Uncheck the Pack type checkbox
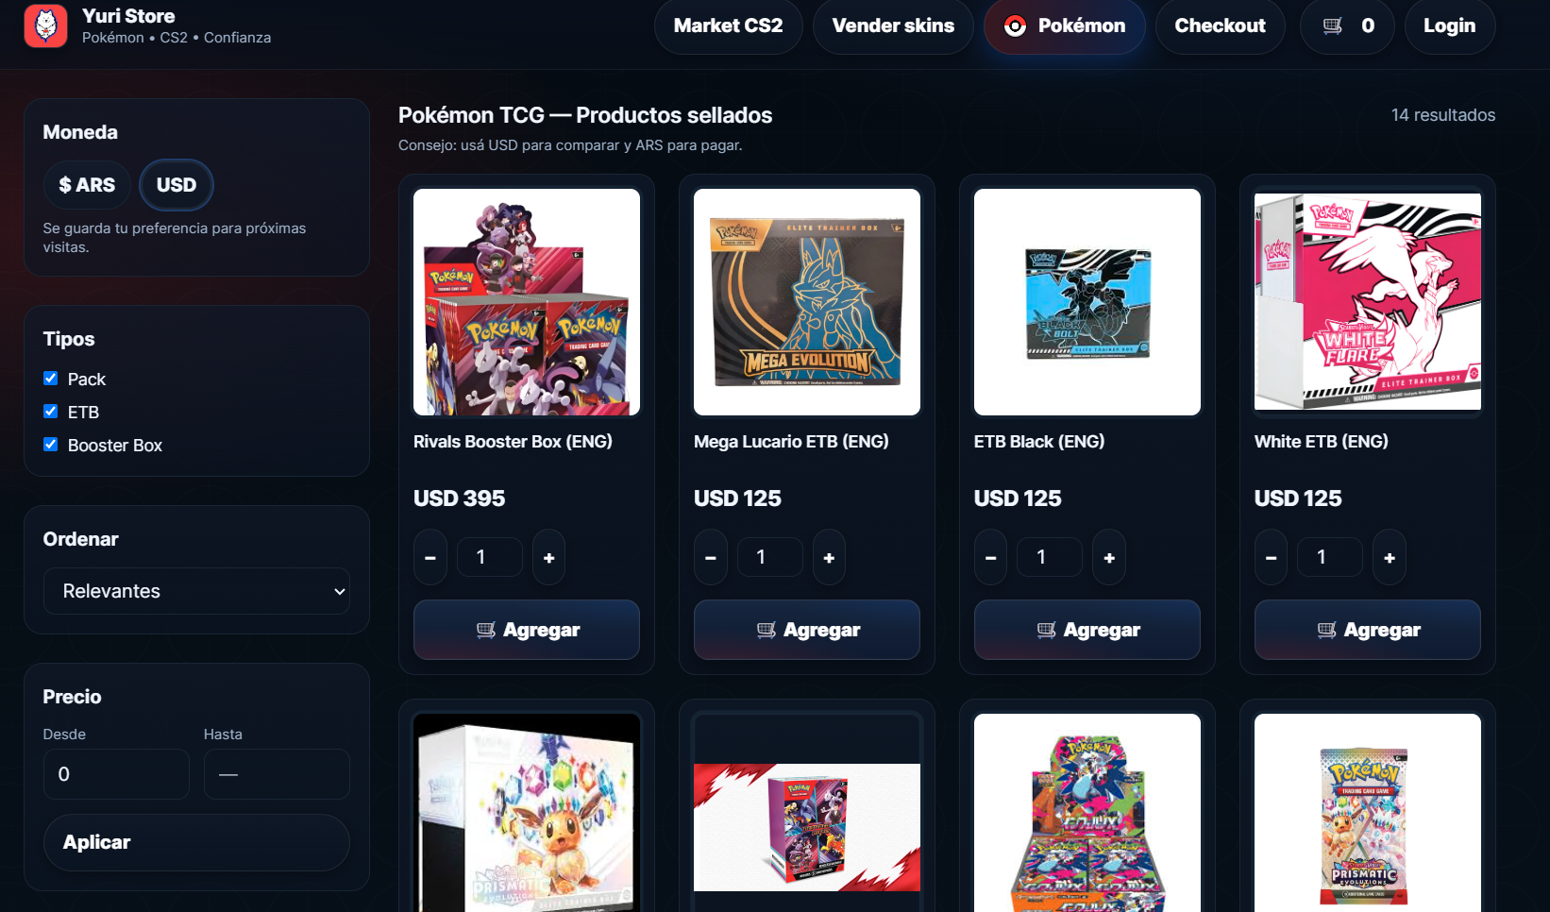 51,379
